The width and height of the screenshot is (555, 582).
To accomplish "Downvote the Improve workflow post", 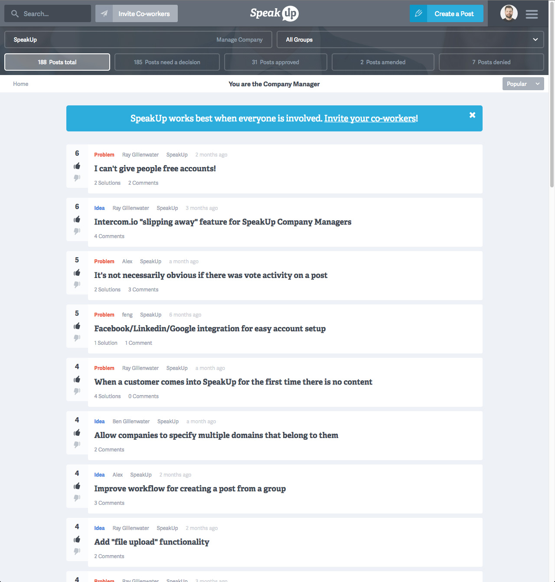I will 77,498.
